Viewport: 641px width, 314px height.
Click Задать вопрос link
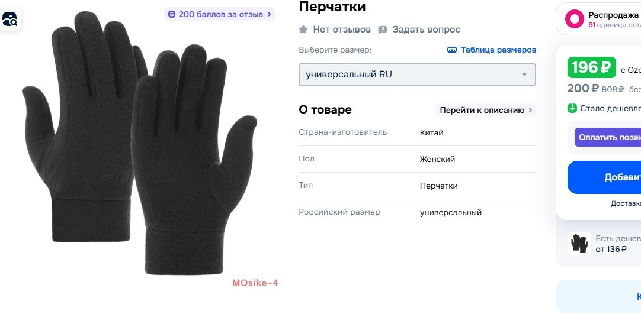click(x=427, y=30)
